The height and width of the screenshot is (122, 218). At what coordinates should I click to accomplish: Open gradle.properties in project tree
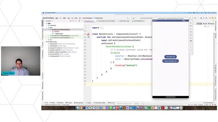coord(60,50)
